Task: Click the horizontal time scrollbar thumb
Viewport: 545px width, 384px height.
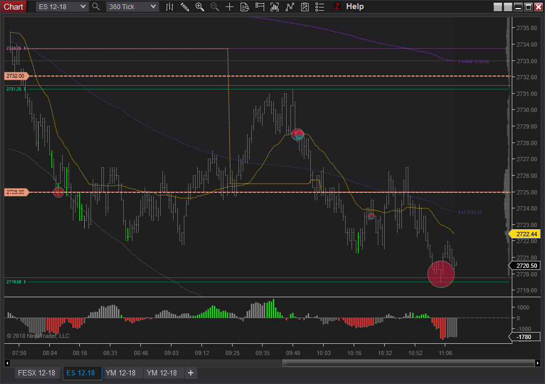Action: [x=408, y=363]
